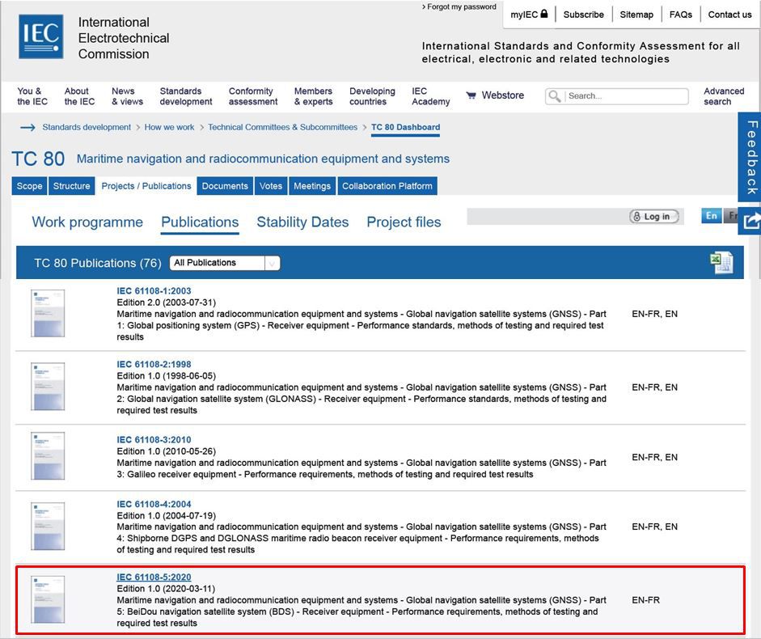Image resolution: width=761 pixels, height=639 pixels.
Task: Expand the Conformity assessment menu
Action: pyautogui.click(x=253, y=96)
